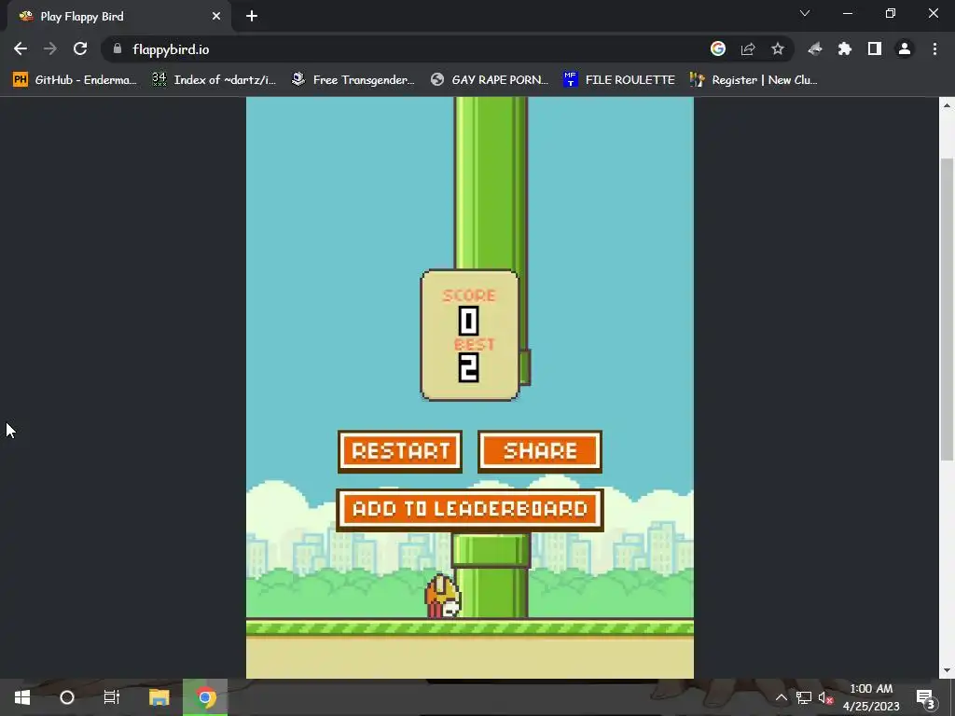This screenshot has width=955, height=716.
Task: Minimize the Chrome window
Action: click(848, 13)
